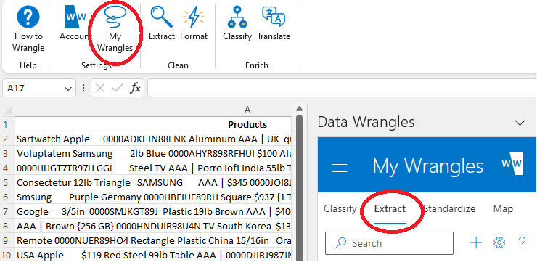Click the Data Wrangles pane title
Image resolution: width=537 pixels, height=265 pixels.
[366, 122]
